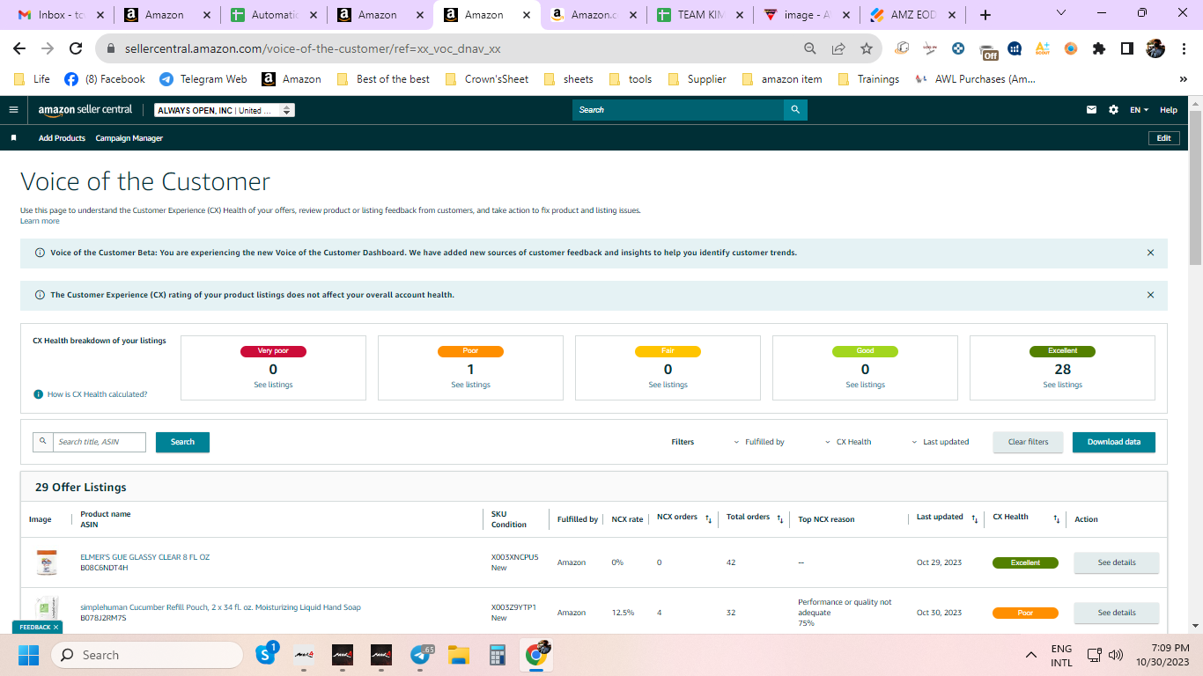
Task: Open the Seller Central mail messages icon
Action: click(x=1092, y=110)
